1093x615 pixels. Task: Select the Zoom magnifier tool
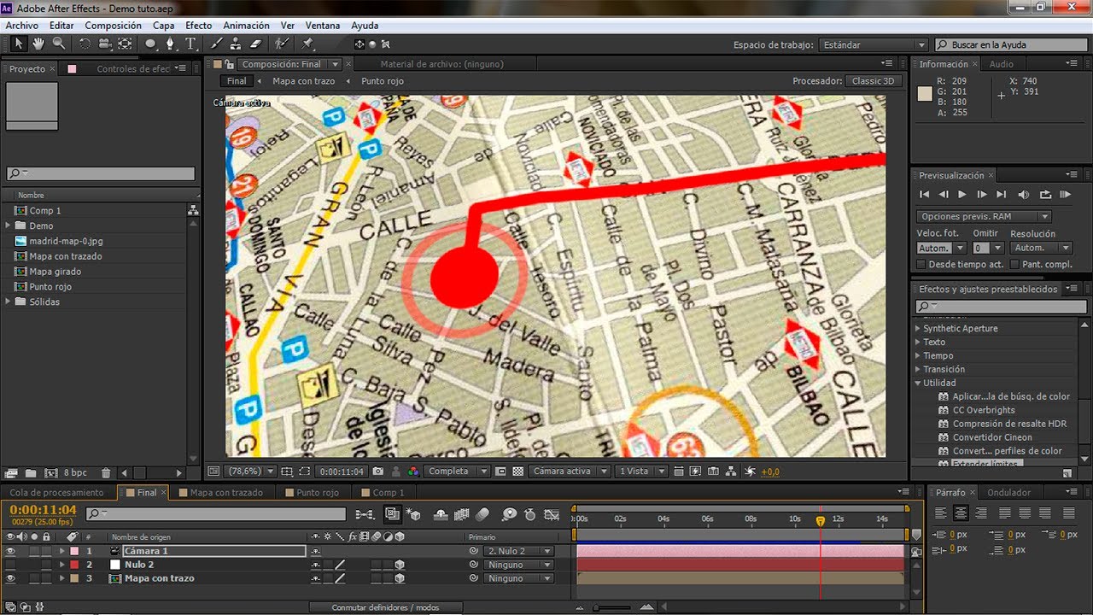point(59,44)
